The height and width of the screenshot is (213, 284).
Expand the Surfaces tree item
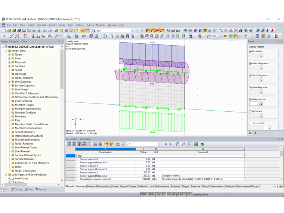point(9,66)
